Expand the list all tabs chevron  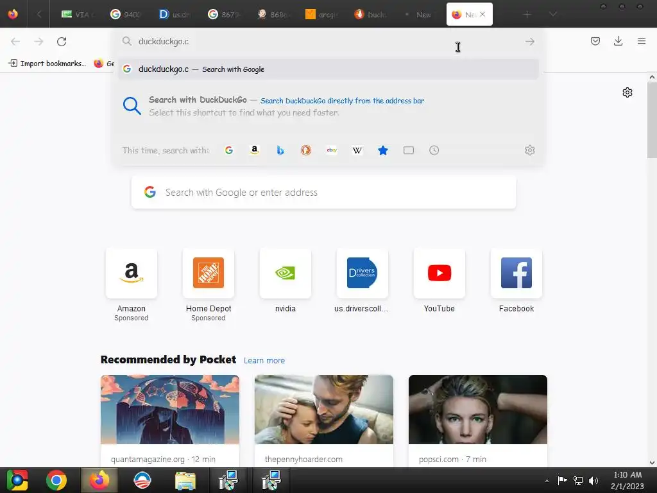[x=553, y=14]
